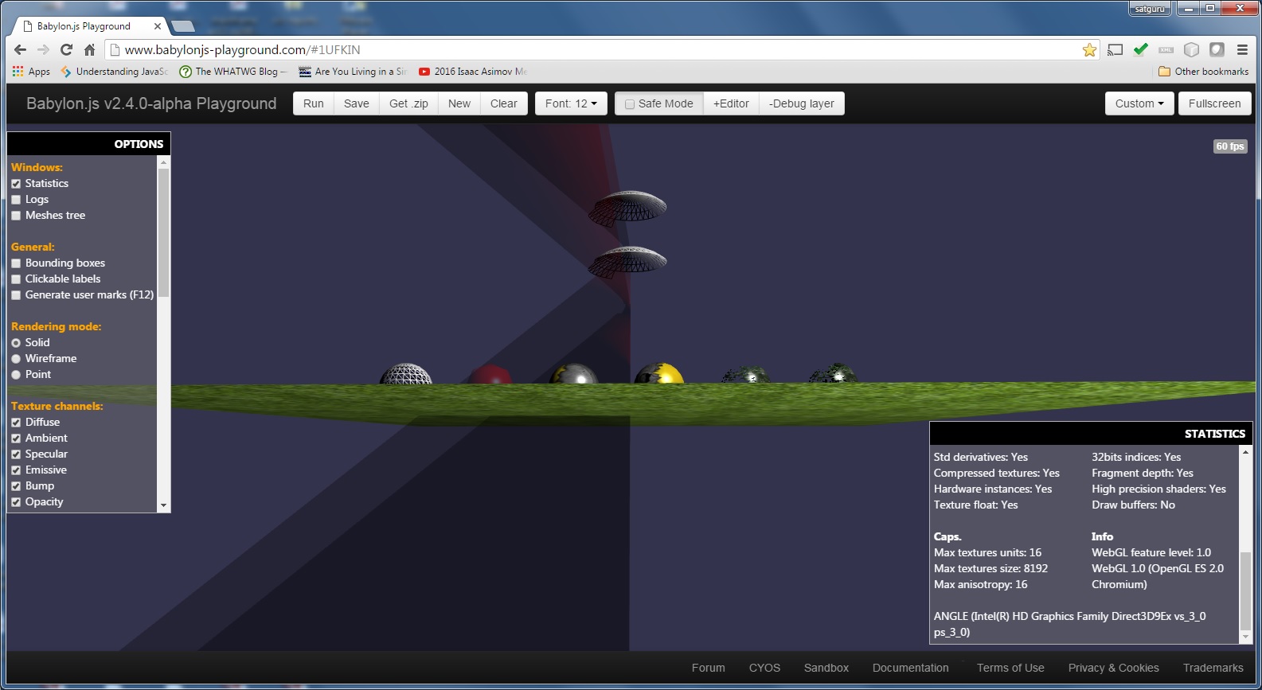Image resolution: width=1262 pixels, height=690 pixels.
Task: Click the Statistics panel scroll up arrow
Action: tap(1246, 452)
